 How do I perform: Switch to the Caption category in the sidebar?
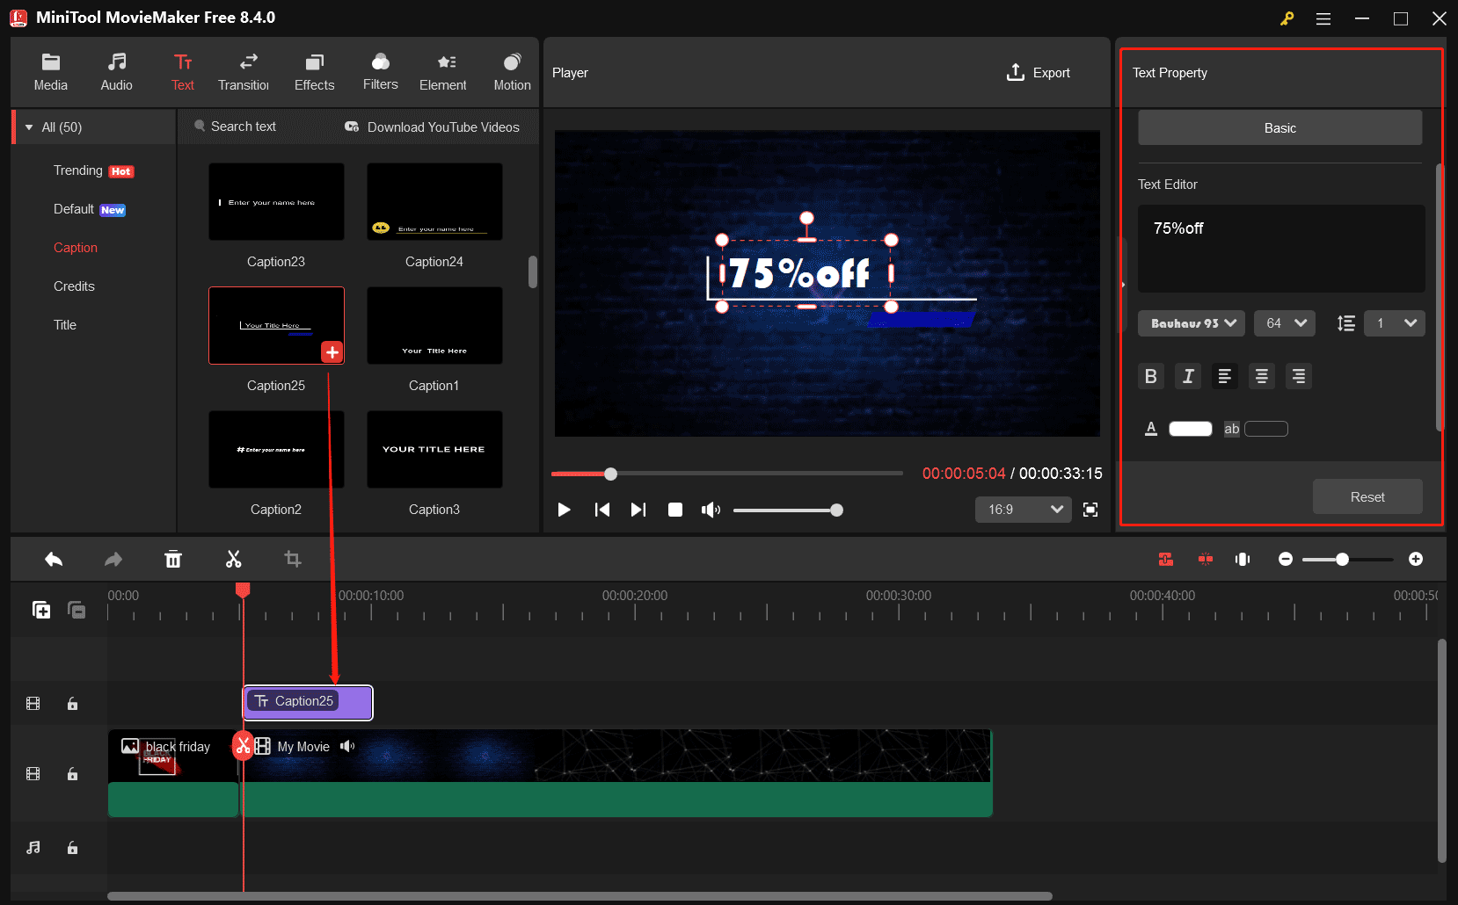pos(76,247)
